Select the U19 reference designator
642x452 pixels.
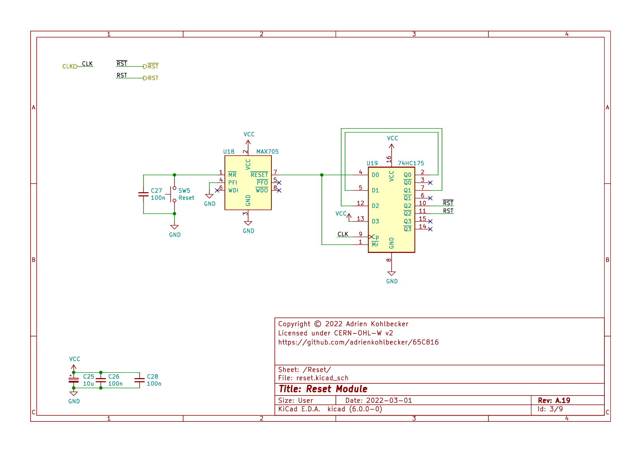pos(372,163)
